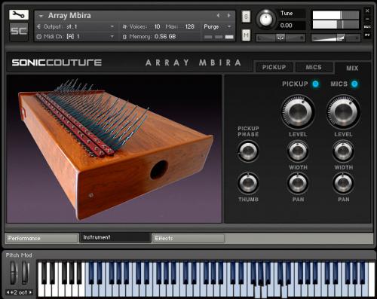Viewport: 377px width, 299px height.
Task: Click the Pickup LEVEL large knob
Action: click(x=298, y=111)
